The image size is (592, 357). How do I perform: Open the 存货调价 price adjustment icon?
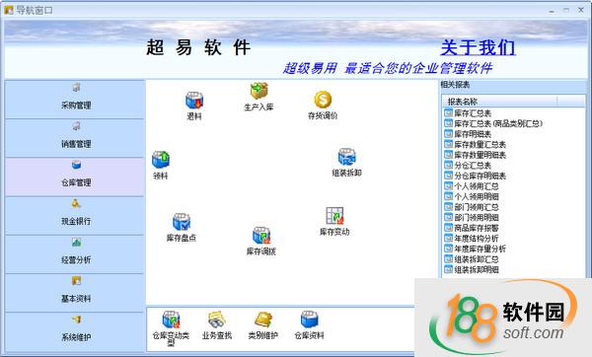click(x=323, y=100)
